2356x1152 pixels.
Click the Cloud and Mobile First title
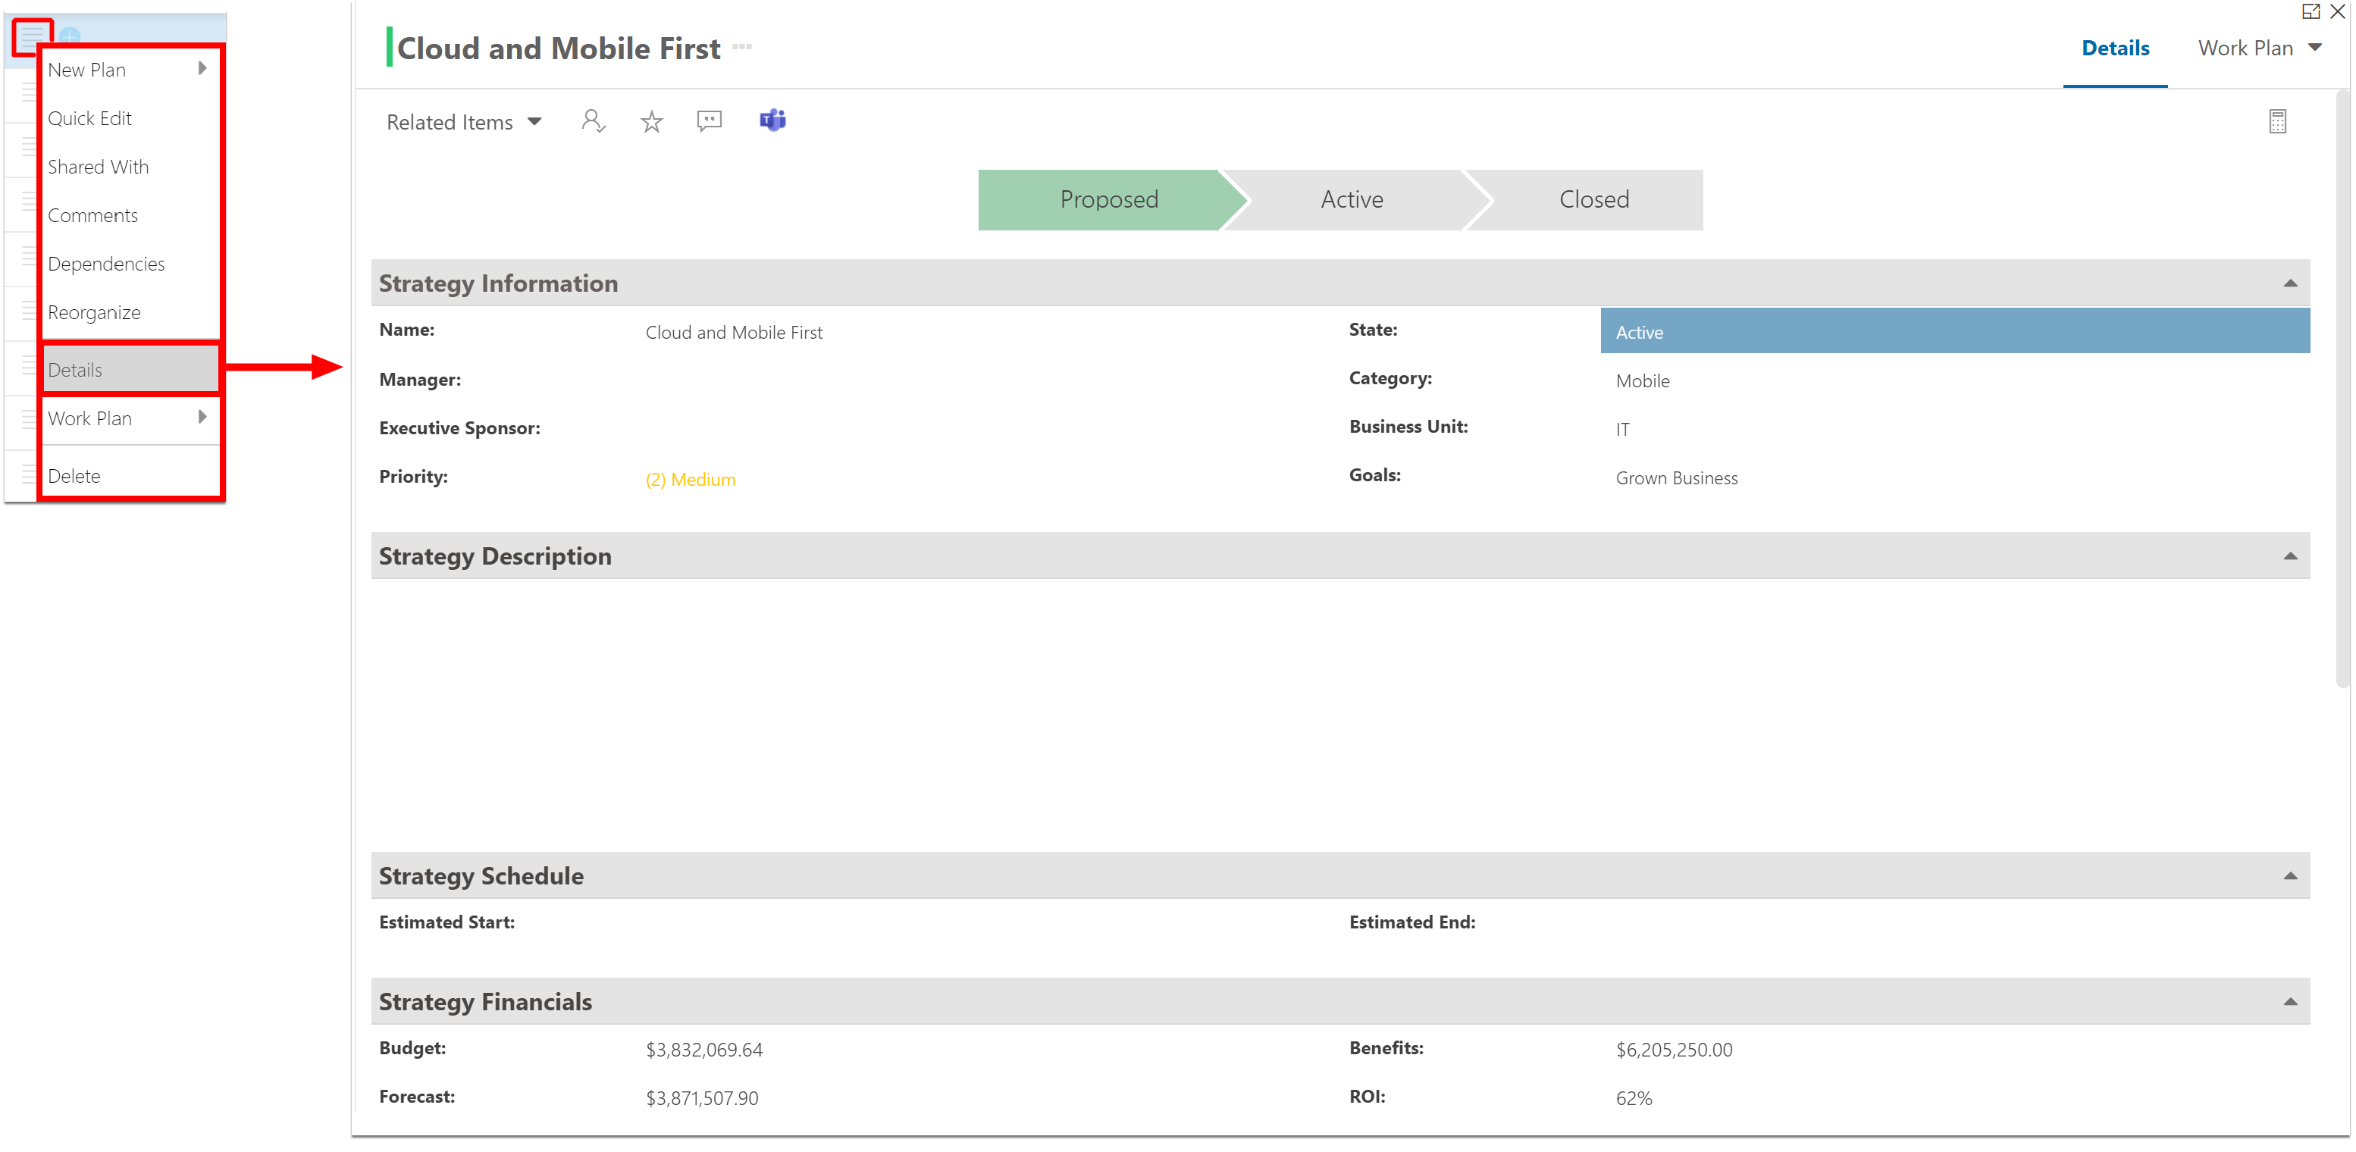(558, 48)
